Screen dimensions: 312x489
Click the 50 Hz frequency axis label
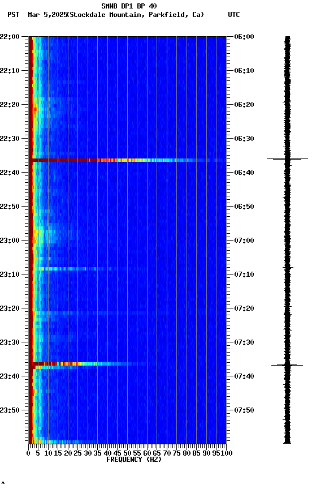click(127, 453)
